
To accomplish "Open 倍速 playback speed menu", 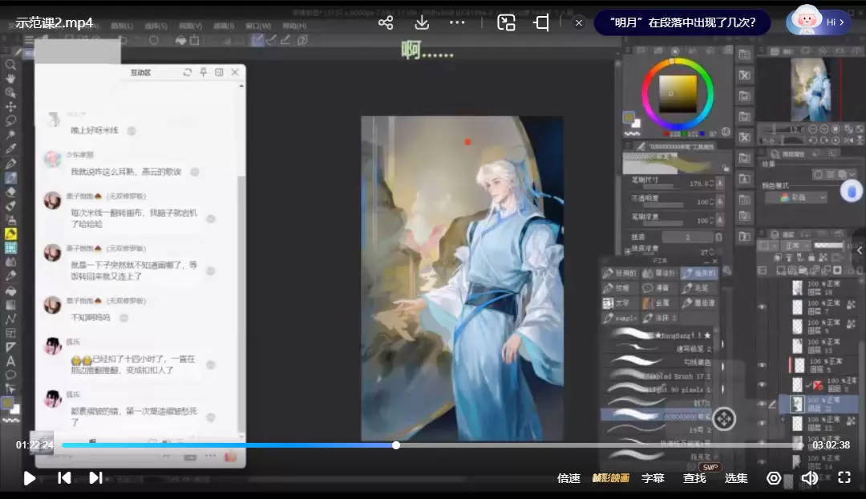I will click(x=569, y=478).
